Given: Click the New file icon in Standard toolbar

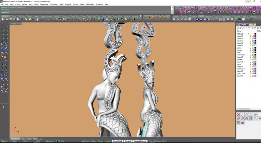Looking at the screenshot, I should [x=3, y=19].
